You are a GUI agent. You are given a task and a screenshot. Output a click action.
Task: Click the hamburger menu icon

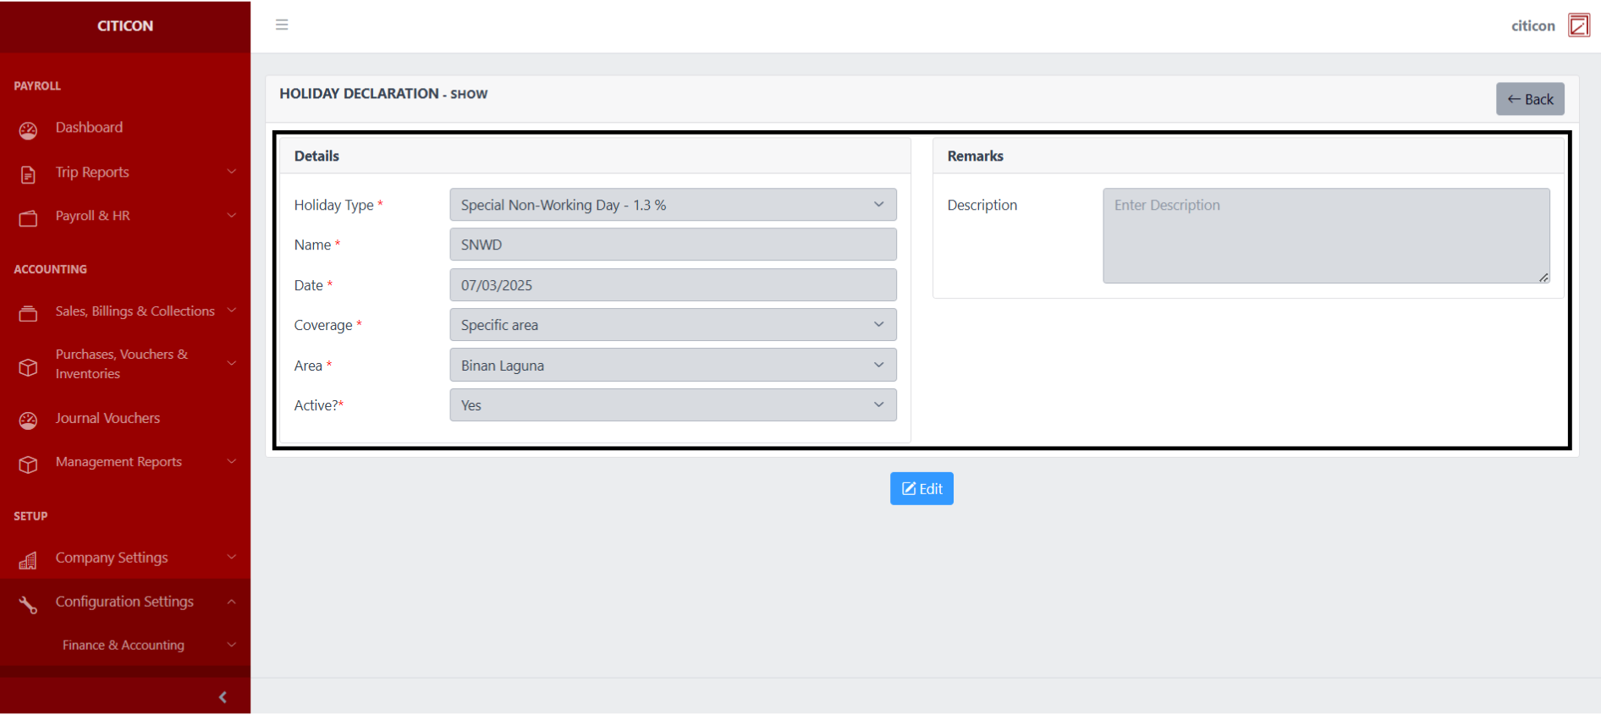tap(282, 25)
